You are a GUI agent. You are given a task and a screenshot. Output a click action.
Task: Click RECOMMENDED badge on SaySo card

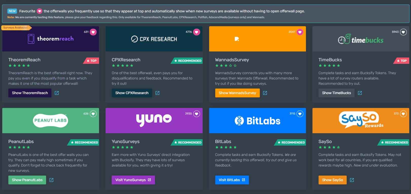[394, 143]
